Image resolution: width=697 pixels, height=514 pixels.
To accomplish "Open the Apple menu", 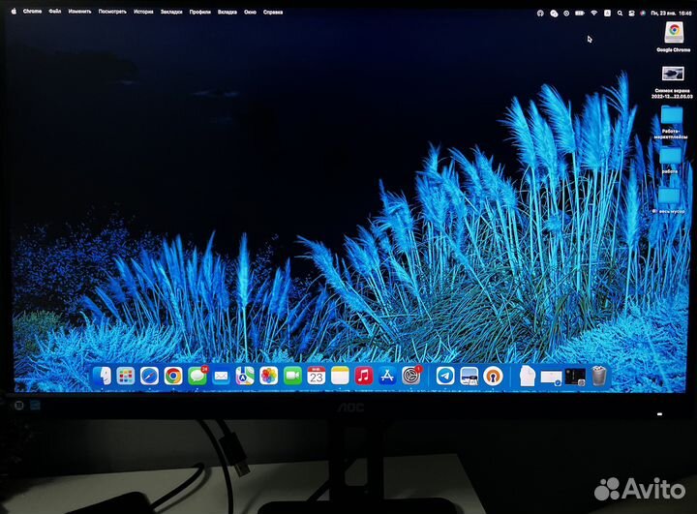I will pos(14,12).
